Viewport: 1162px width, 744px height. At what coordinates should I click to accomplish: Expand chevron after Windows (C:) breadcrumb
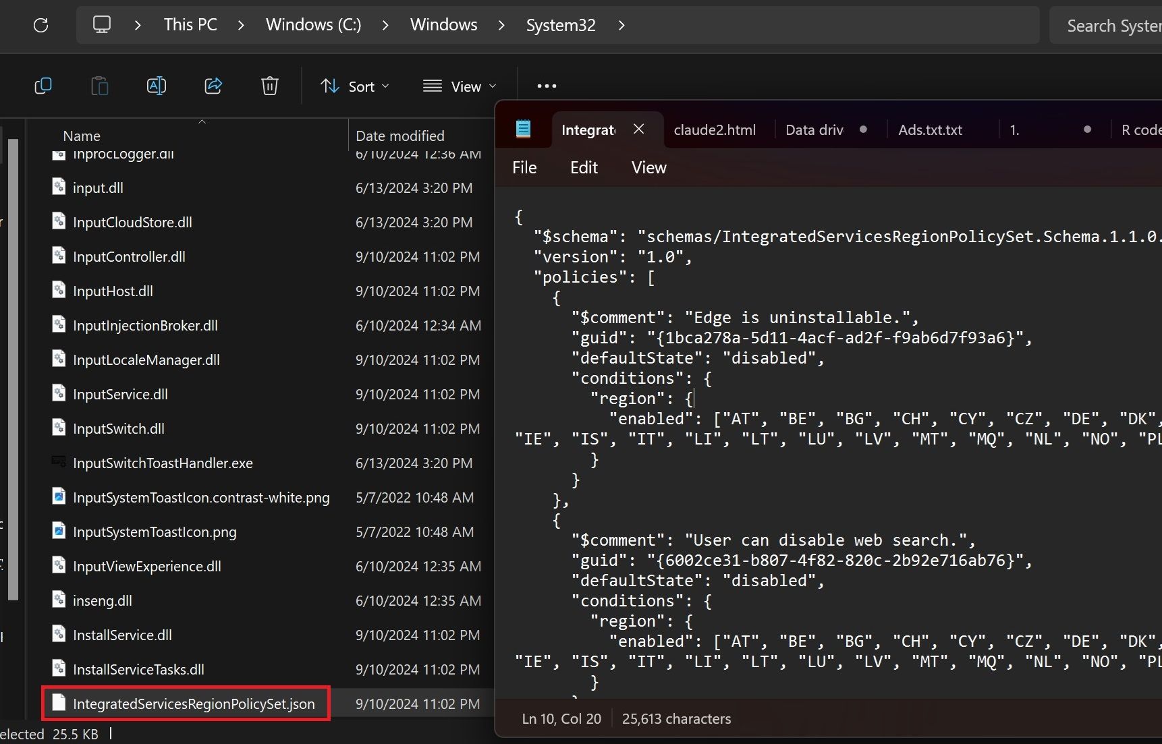pos(385,26)
